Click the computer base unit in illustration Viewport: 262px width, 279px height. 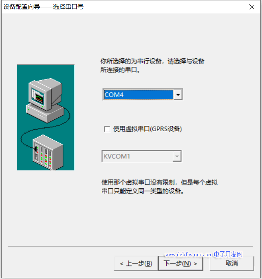point(45,113)
